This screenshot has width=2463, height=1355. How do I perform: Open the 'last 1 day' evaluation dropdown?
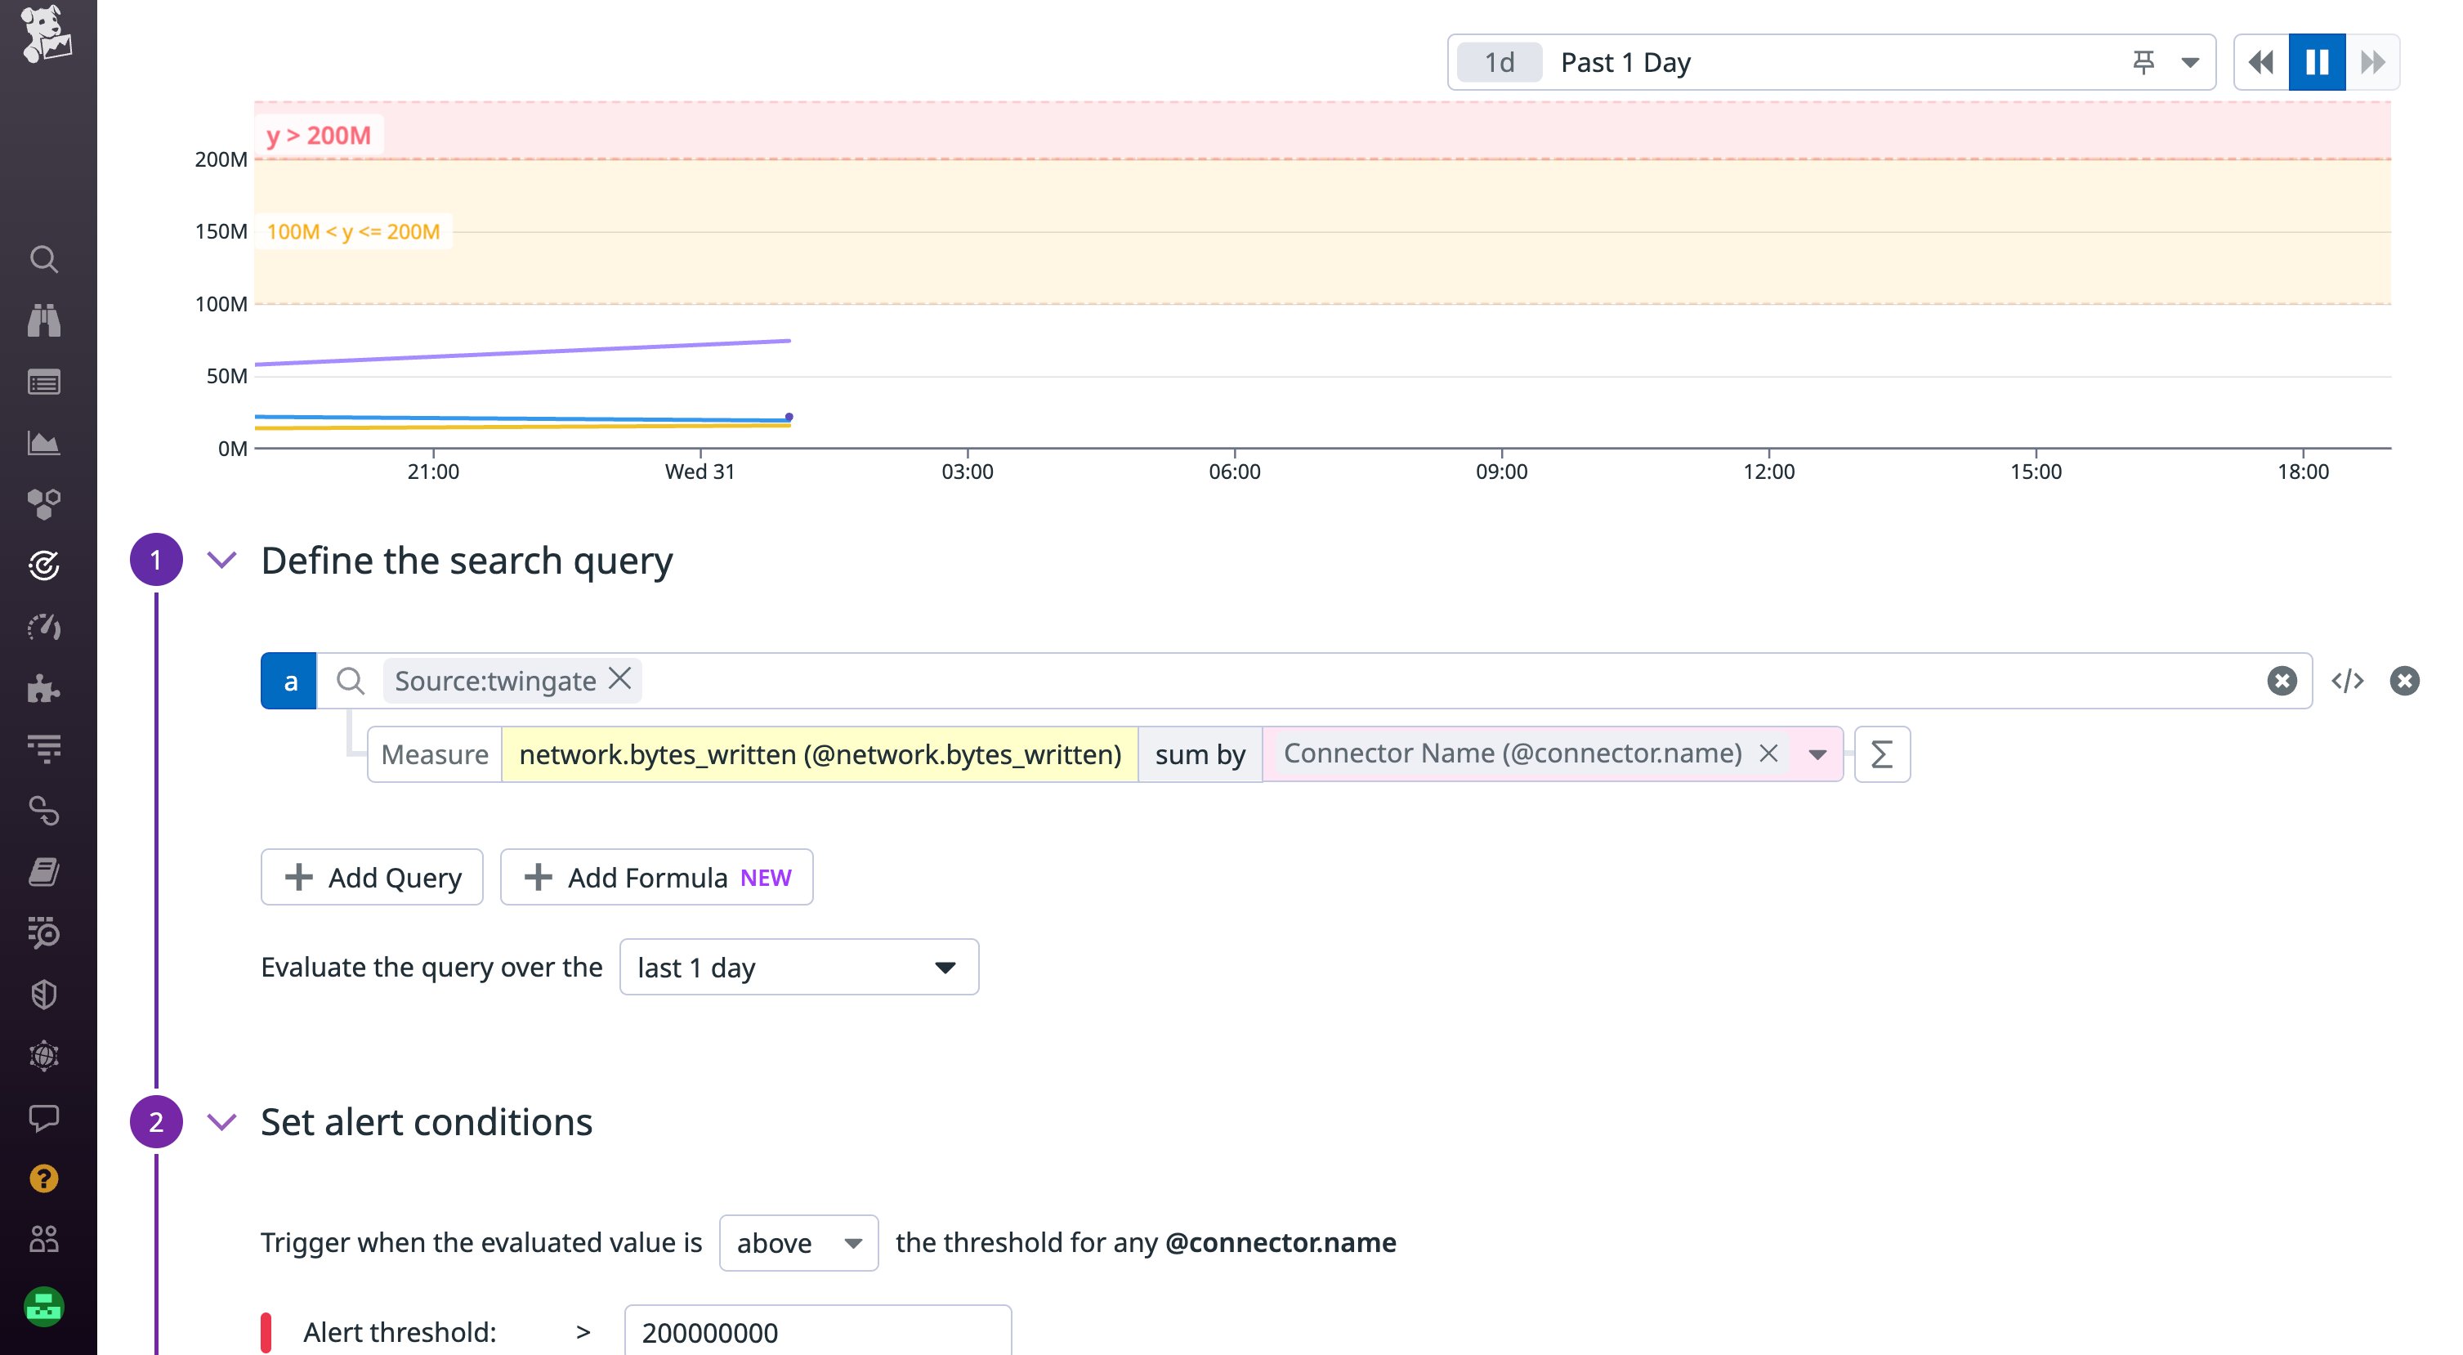[x=799, y=967]
